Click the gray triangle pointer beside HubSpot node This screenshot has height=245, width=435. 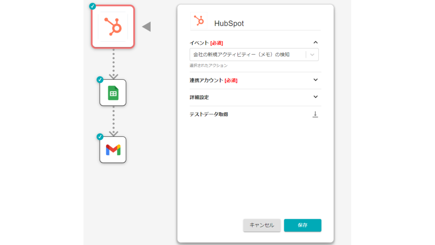[147, 27]
